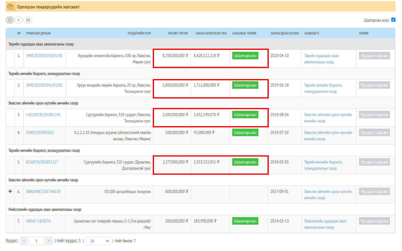
Task: Click the page number input field
Action: coord(36,241)
